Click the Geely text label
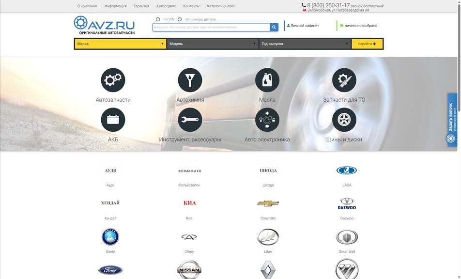 pyautogui.click(x=110, y=252)
